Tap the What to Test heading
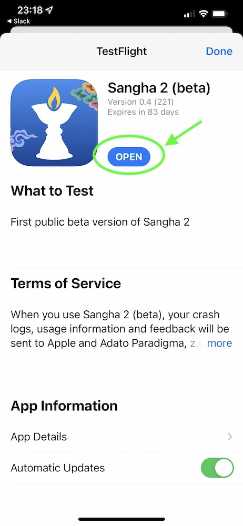243x526 pixels. pos(52,190)
